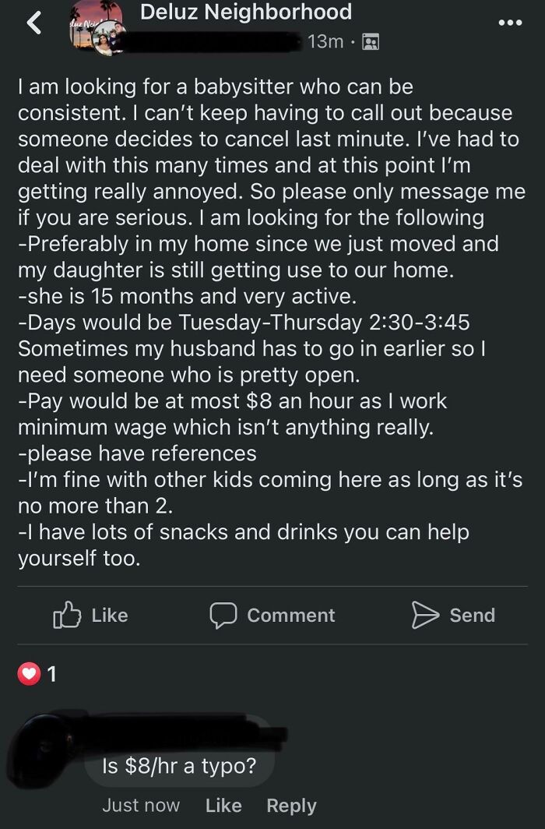
Task: Select the thumbs-up Like icon
Action: point(69,615)
